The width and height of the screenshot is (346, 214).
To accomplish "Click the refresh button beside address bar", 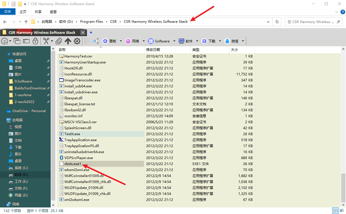I will pos(277,22).
